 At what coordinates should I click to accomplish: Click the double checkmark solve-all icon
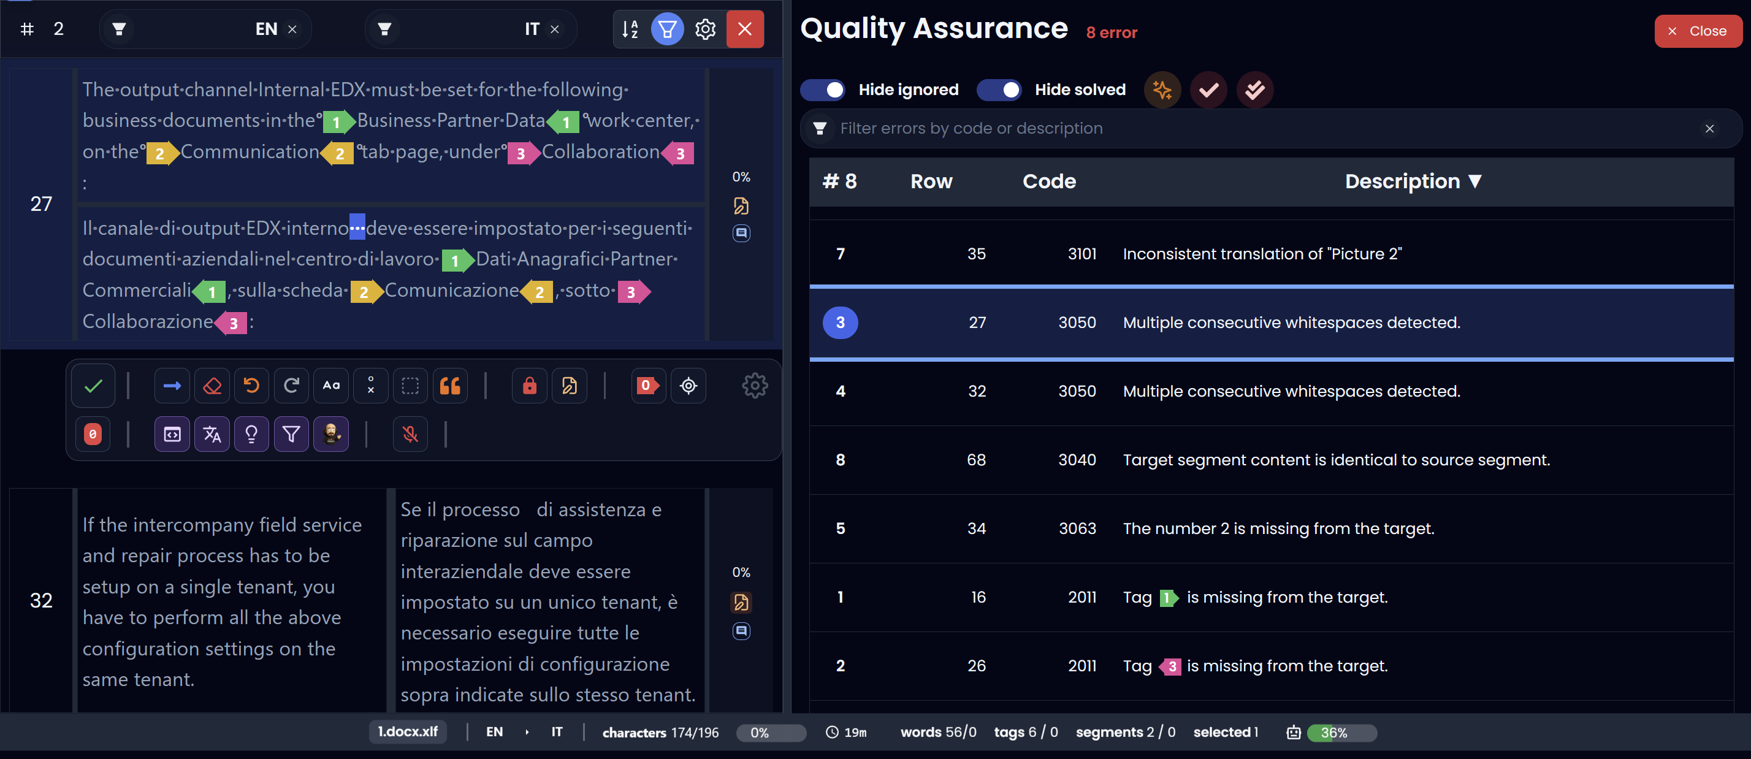(1254, 89)
